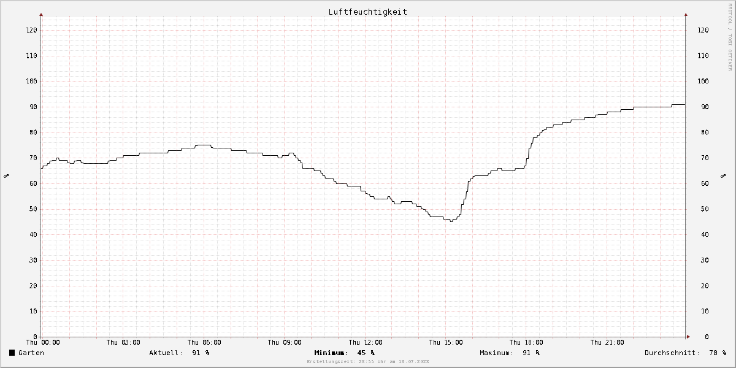Click the 120 label on the left axis
The image size is (736, 368).
(31, 30)
